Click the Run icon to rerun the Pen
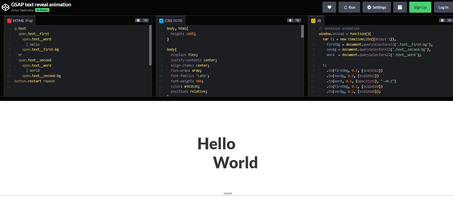 coord(349,7)
